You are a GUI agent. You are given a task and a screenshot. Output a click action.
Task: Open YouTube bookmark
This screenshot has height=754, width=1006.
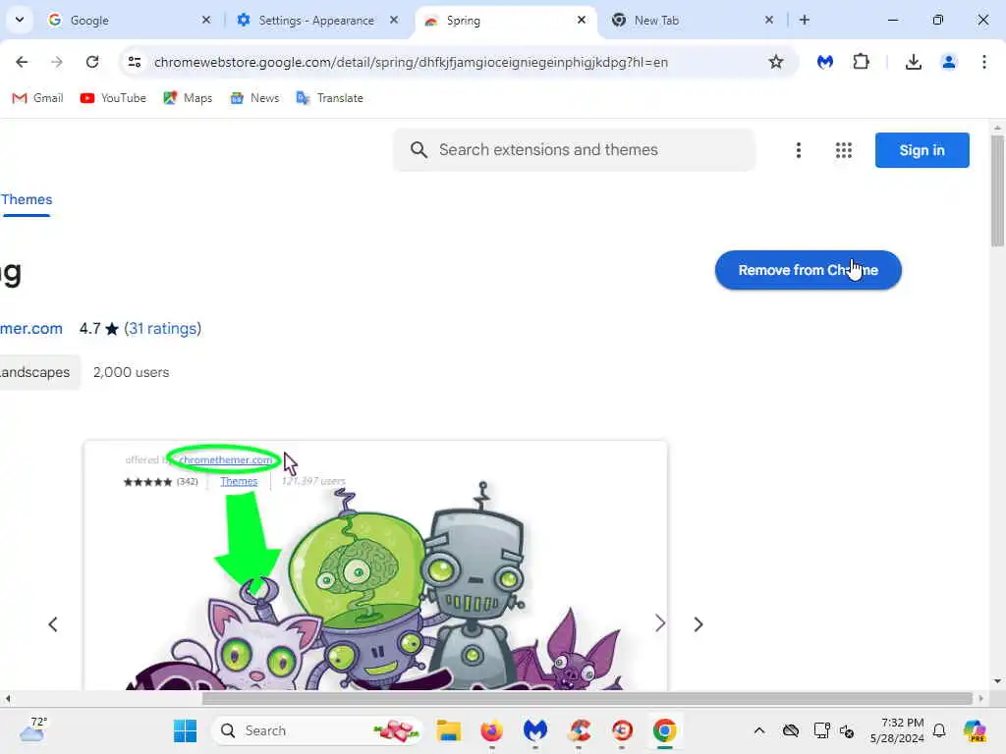114,98
